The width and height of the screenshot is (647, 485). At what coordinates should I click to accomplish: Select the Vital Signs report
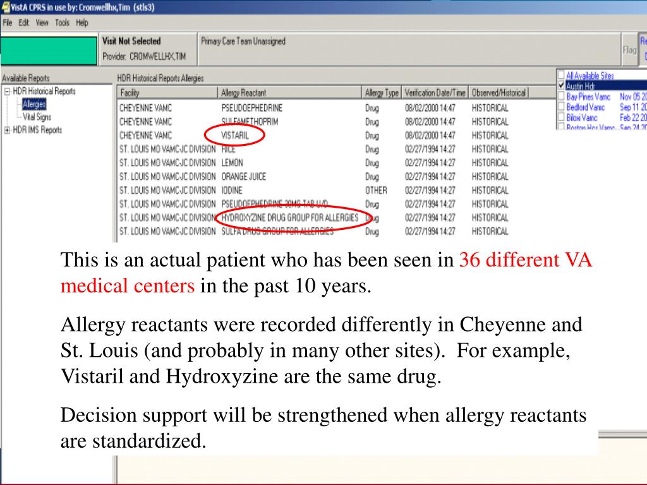[x=37, y=117]
